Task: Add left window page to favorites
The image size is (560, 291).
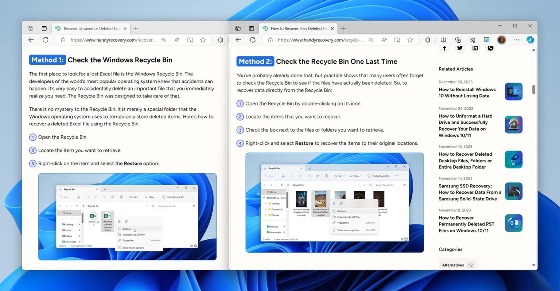Action: (203, 40)
